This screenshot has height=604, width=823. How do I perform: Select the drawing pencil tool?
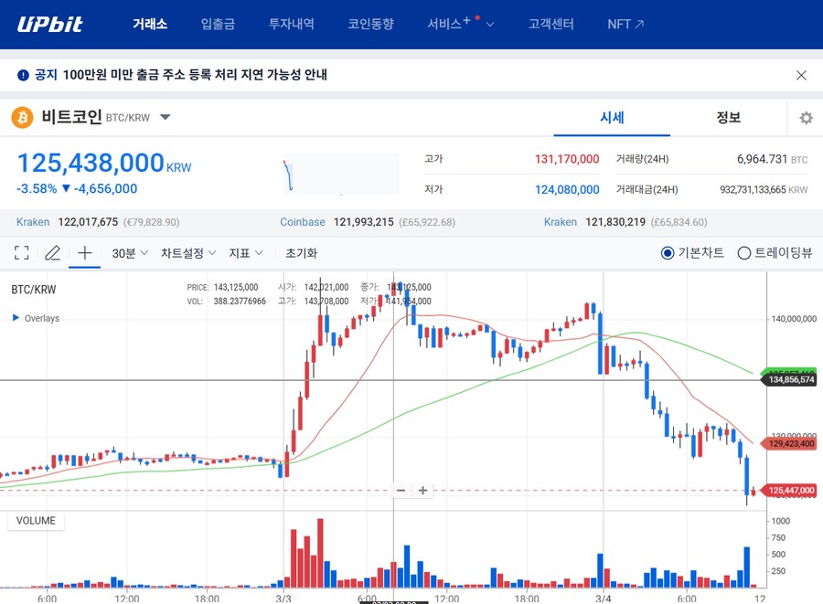point(52,253)
